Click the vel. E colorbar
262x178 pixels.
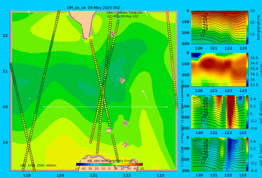(247, 154)
